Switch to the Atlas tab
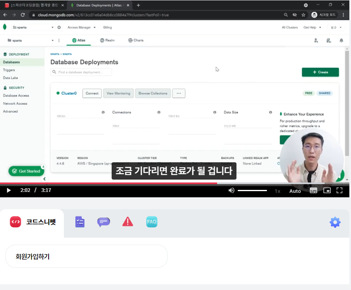 [79, 40]
